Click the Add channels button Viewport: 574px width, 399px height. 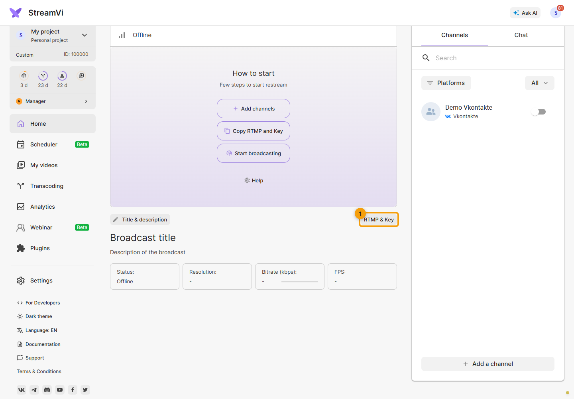pyautogui.click(x=254, y=109)
